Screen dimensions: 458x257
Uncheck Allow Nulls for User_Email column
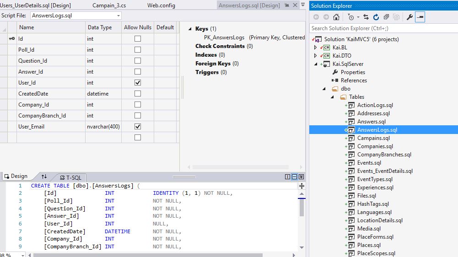tap(138, 127)
